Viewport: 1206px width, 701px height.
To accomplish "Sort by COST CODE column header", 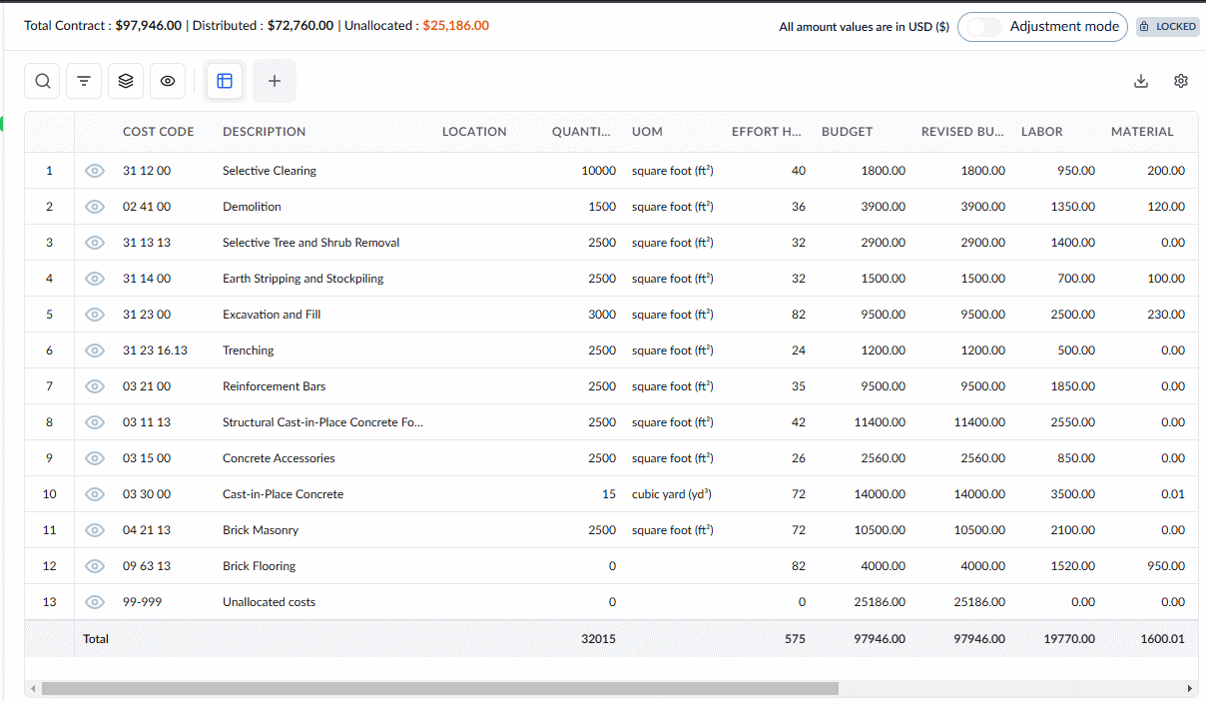I will tap(159, 132).
